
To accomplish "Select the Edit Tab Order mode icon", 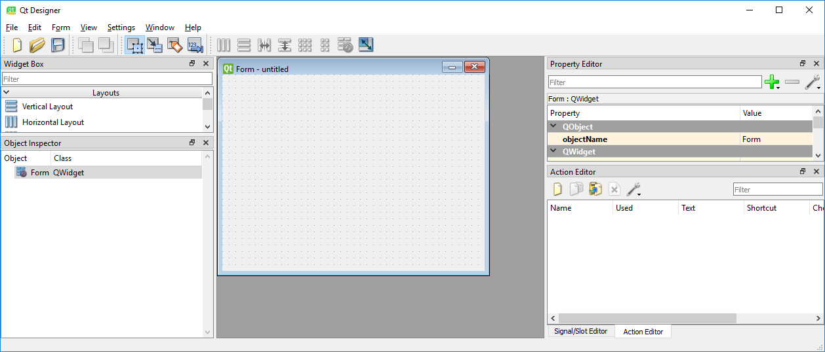I will [195, 45].
